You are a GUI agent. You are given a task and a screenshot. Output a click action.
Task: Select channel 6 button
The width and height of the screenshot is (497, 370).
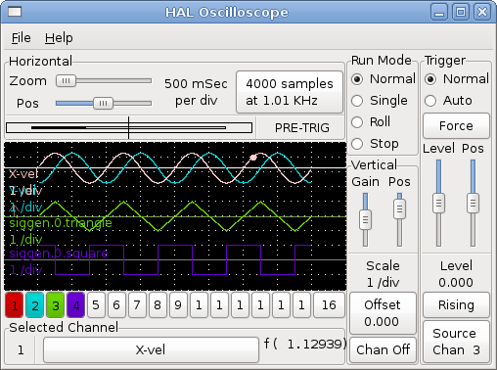click(x=116, y=305)
